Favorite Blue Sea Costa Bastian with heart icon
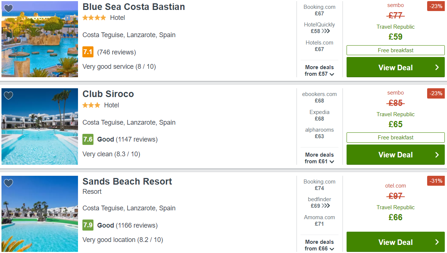 coord(8,8)
